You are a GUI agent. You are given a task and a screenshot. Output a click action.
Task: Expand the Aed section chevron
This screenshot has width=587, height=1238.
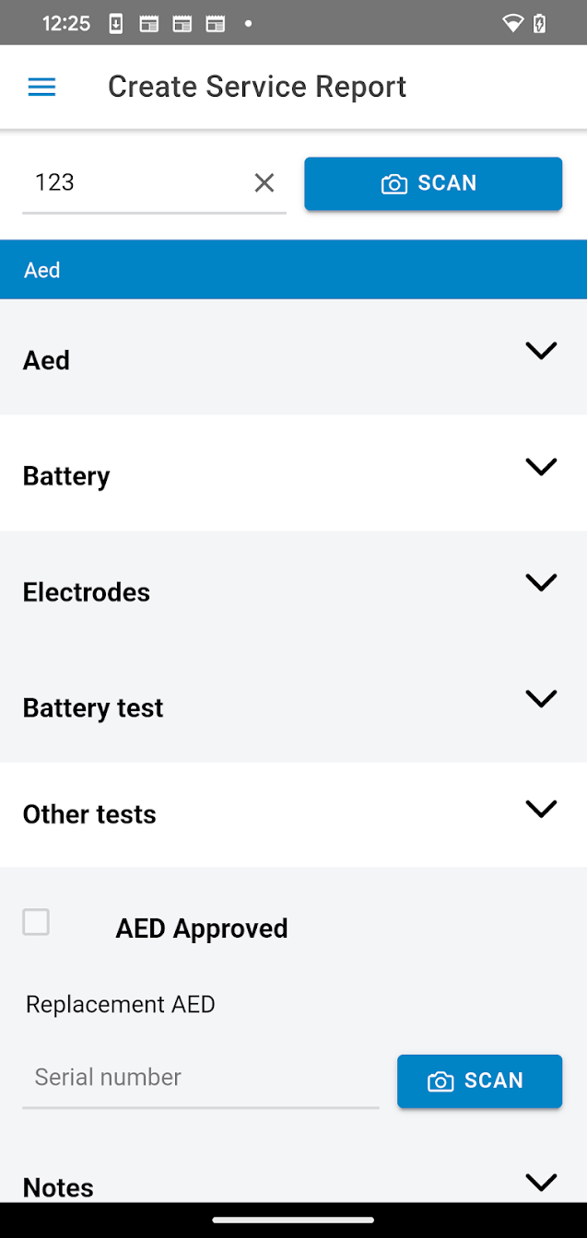coord(541,351)
